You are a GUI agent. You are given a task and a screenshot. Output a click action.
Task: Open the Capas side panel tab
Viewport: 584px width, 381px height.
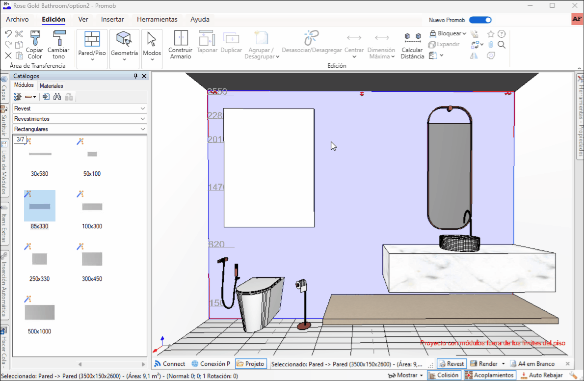4,88
